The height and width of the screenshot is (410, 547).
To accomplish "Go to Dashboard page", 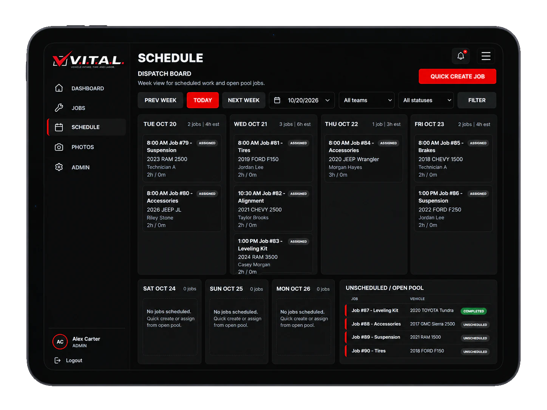I will pyautogui.click(x=87, y=88).
